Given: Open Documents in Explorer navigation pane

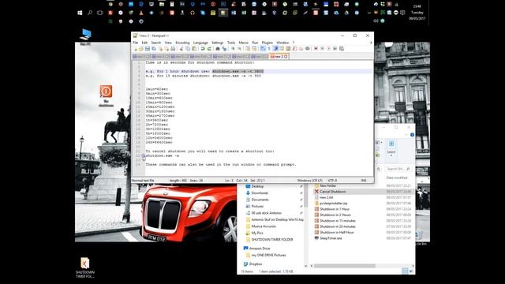Looking at the screenshot, I should (260, 200).
